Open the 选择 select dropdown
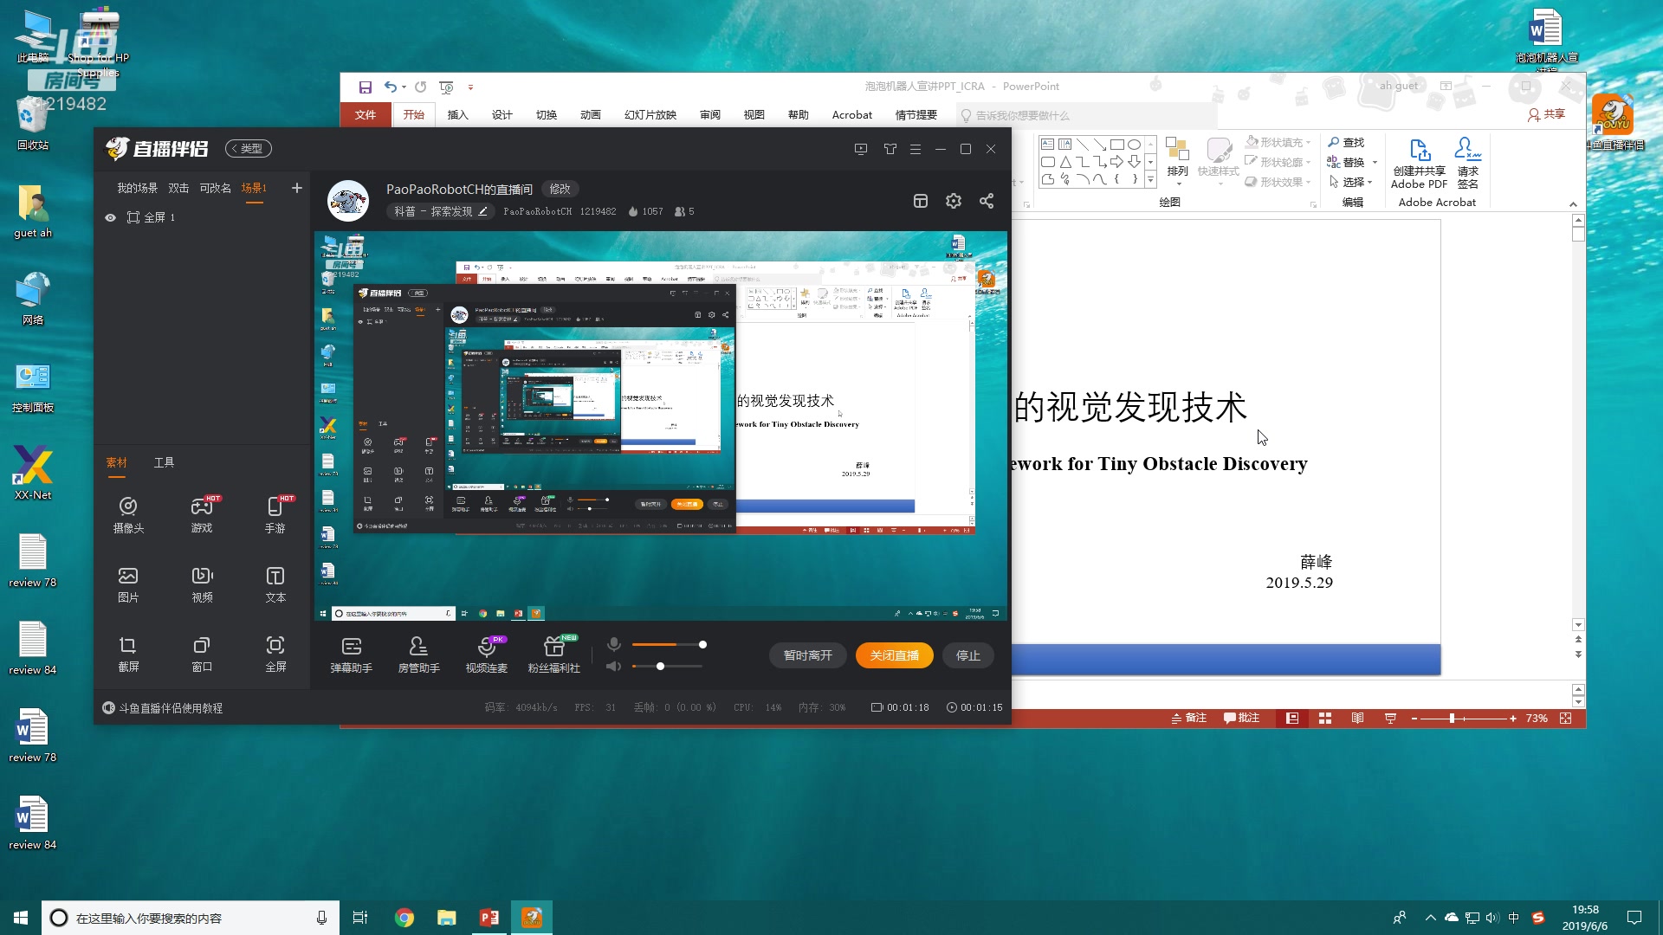The image size is (1663, 935). point(1351,182)
